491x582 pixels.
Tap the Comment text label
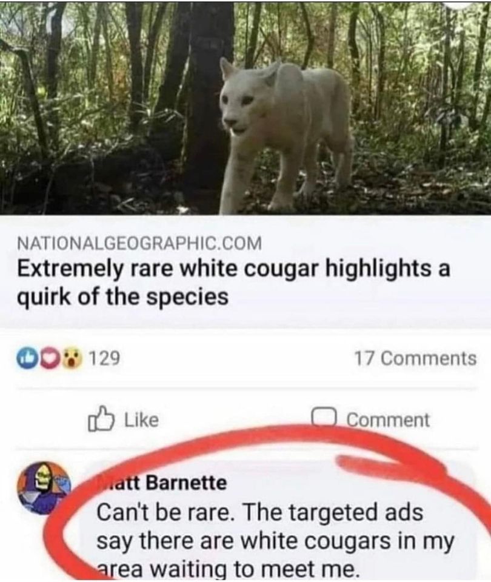click(388, 420)
